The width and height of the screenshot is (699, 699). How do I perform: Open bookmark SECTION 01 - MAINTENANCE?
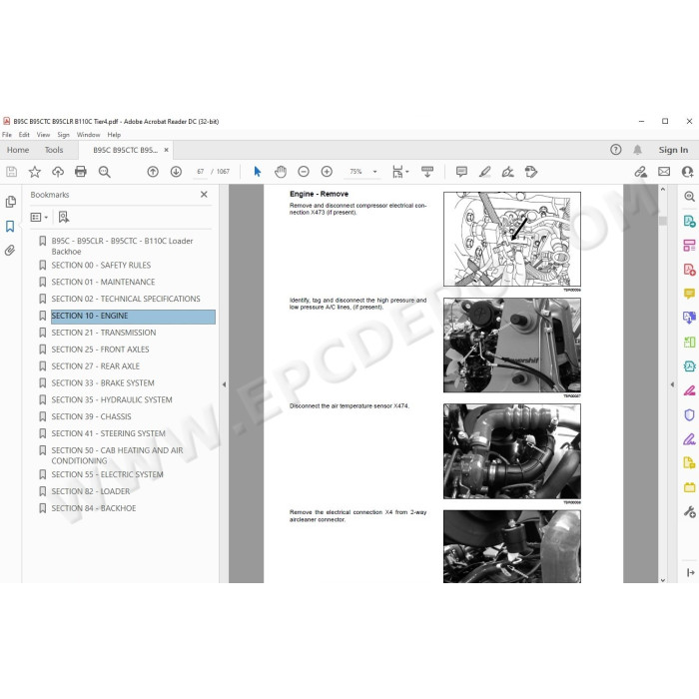point(103,283)
